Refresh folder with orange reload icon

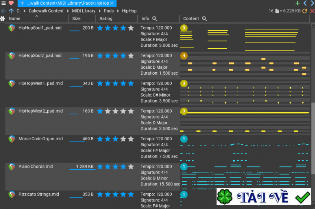[304, 11]
